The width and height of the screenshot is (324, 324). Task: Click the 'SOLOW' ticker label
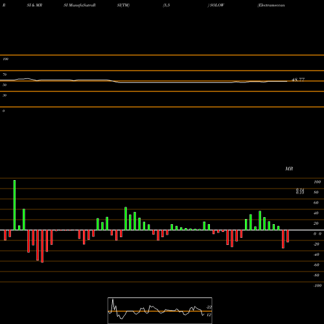point(217,5)
